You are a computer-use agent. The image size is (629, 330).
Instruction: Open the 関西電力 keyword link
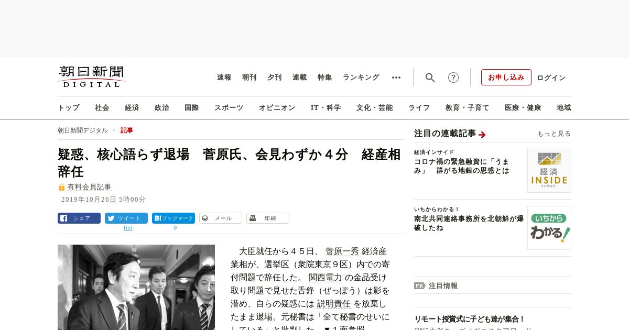pyautogui.click(x=326, y=278)
